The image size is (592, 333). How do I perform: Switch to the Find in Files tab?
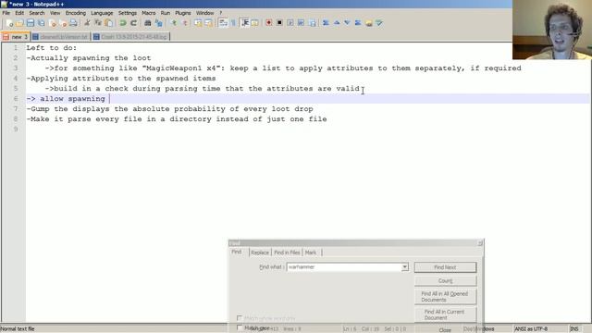tap(287, 253)
